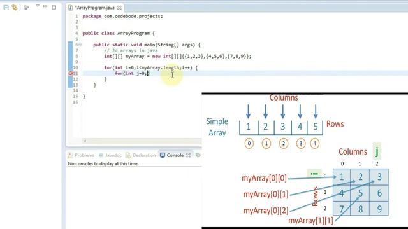Click the 'myArray[1][1]' label in the diagram
This screenshot has height=229, width=408.
tap(310, 221)
